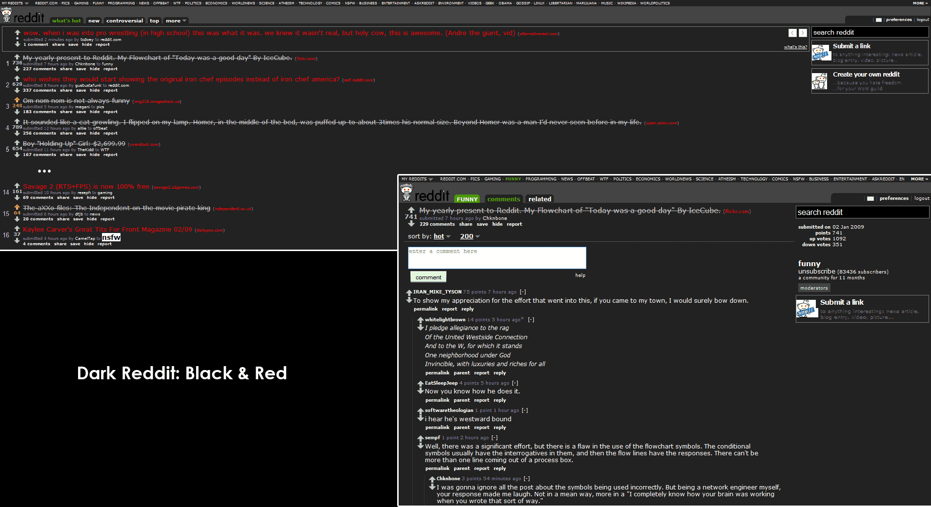Expand the "more" tab dropdown
931x507 pixels.
tap(176, 21)
